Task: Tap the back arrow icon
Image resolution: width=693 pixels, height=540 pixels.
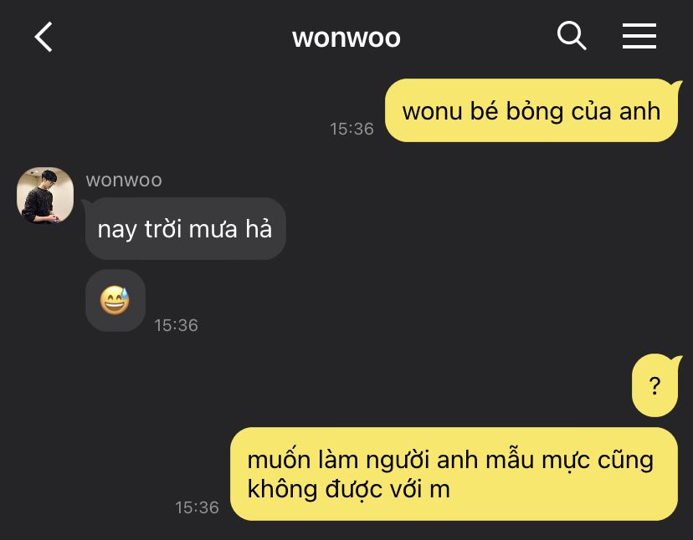Action: [44, 37]
